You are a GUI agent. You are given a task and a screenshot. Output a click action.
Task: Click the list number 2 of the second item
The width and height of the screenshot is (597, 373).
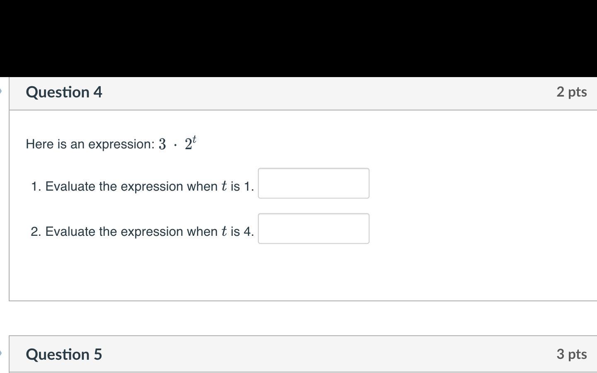click(35, 232)
